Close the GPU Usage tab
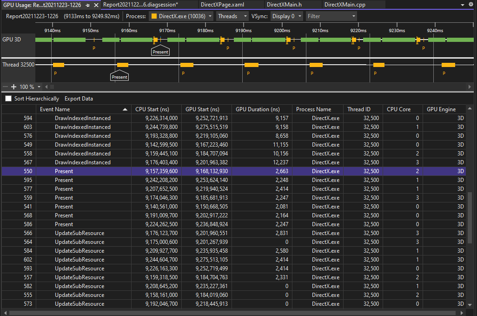Viewport: 477px width, 316px height. (x=96, y=5)
